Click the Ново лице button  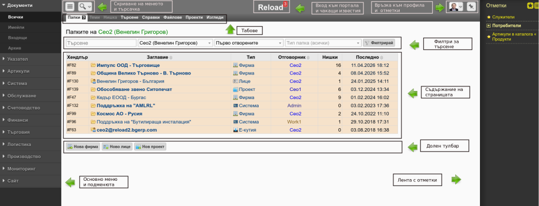116,146
